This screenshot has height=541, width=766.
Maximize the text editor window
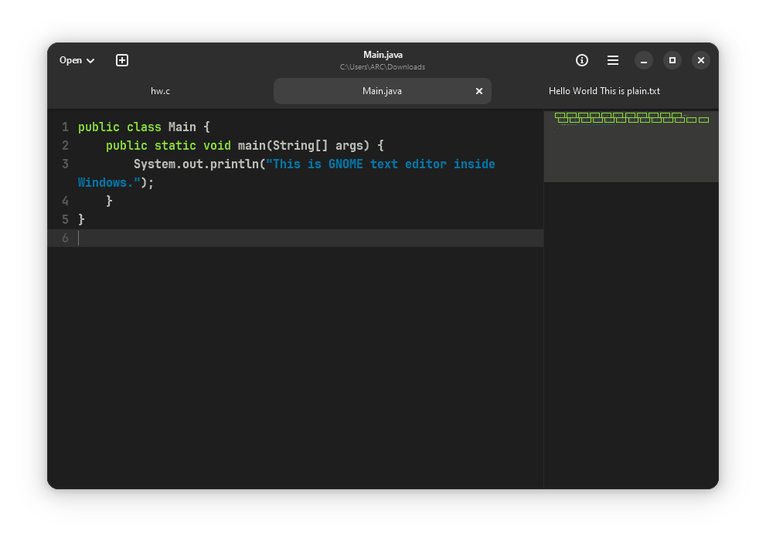[672, 60]
